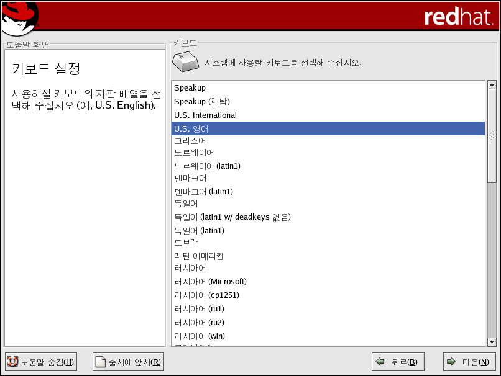Select the Speakup keyboard layout
The image size is (501, 376).
click(x=190, y=88)
